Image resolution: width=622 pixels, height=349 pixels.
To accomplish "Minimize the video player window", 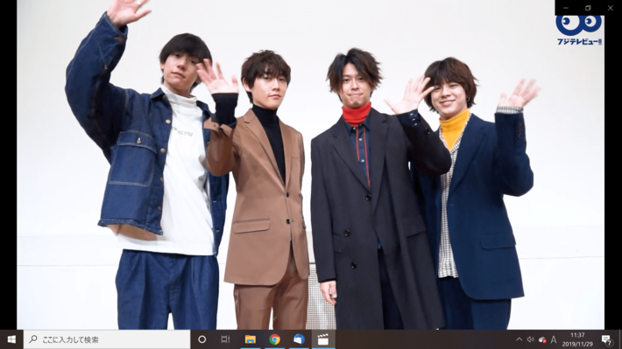I will point(566,8).
